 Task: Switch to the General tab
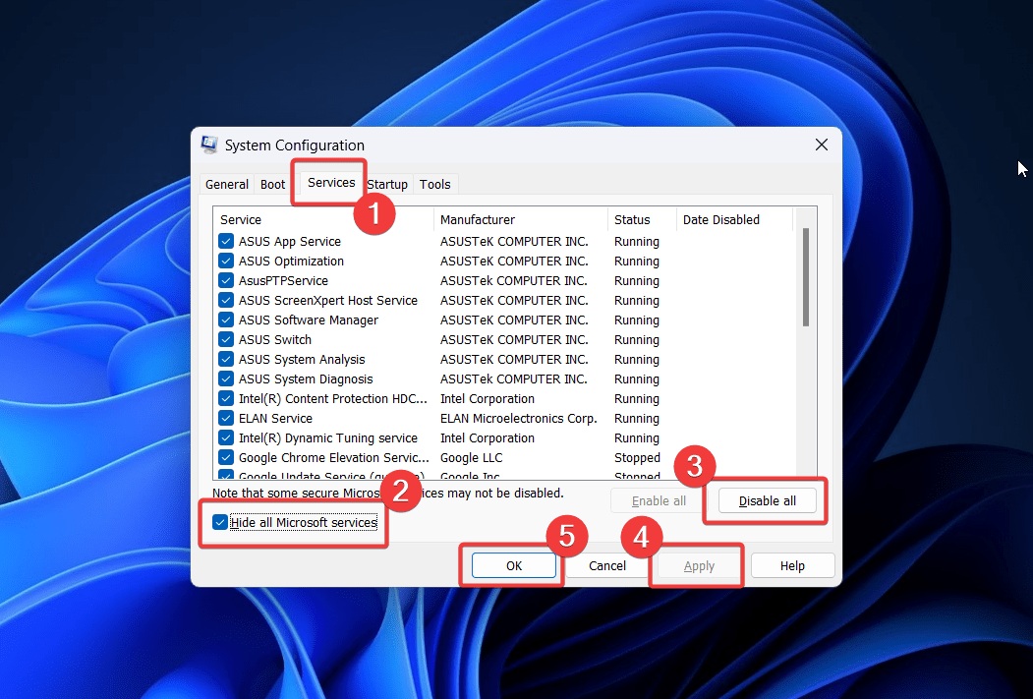click(x=226, y=185)
